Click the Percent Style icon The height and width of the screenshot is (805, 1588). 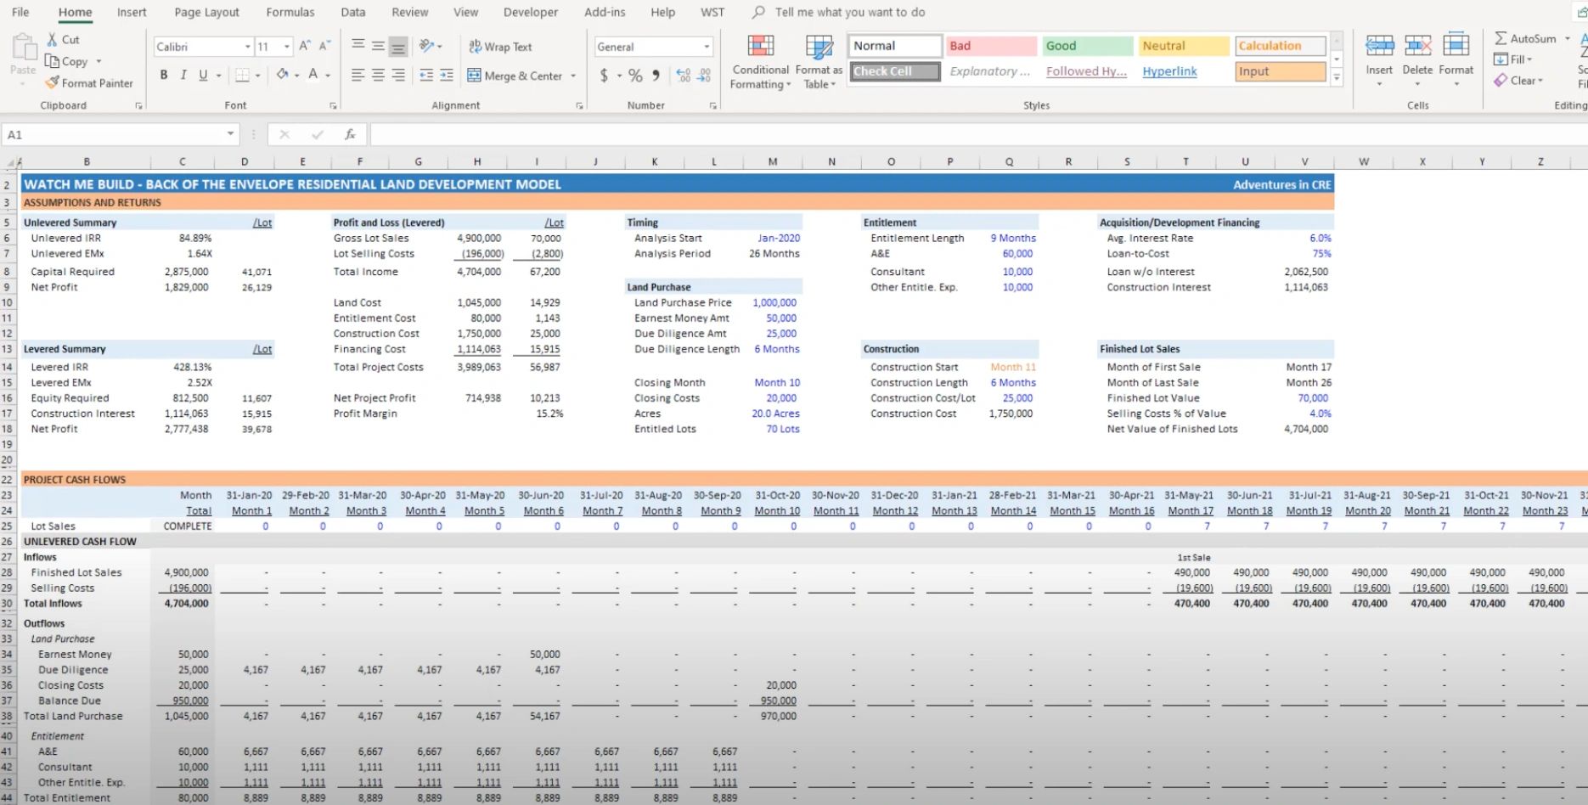pos(635,76)
